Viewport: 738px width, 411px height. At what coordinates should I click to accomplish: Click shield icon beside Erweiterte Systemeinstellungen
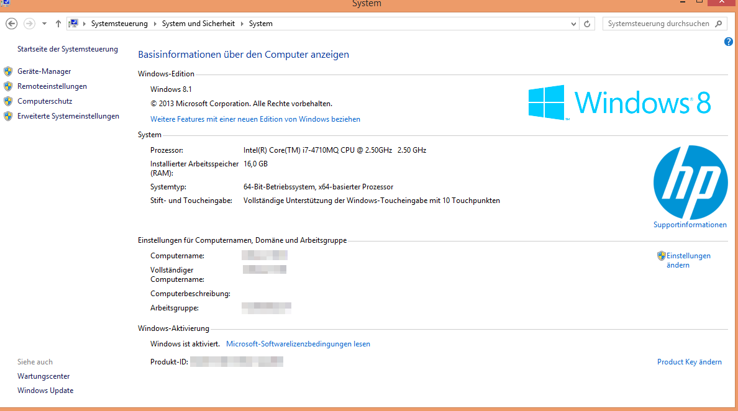click(x=8, y=116)
